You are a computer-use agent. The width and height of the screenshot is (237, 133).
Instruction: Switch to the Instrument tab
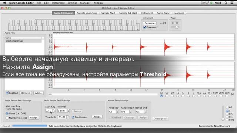coord(147,13)
